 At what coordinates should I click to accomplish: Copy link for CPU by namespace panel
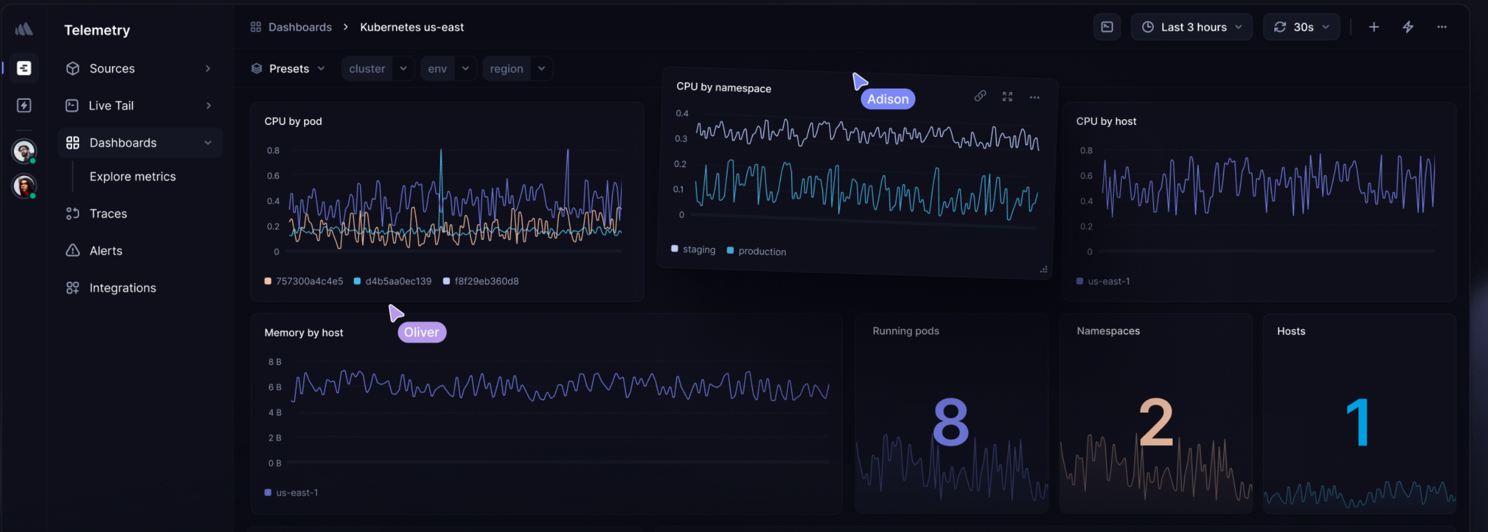pos(980,96)
